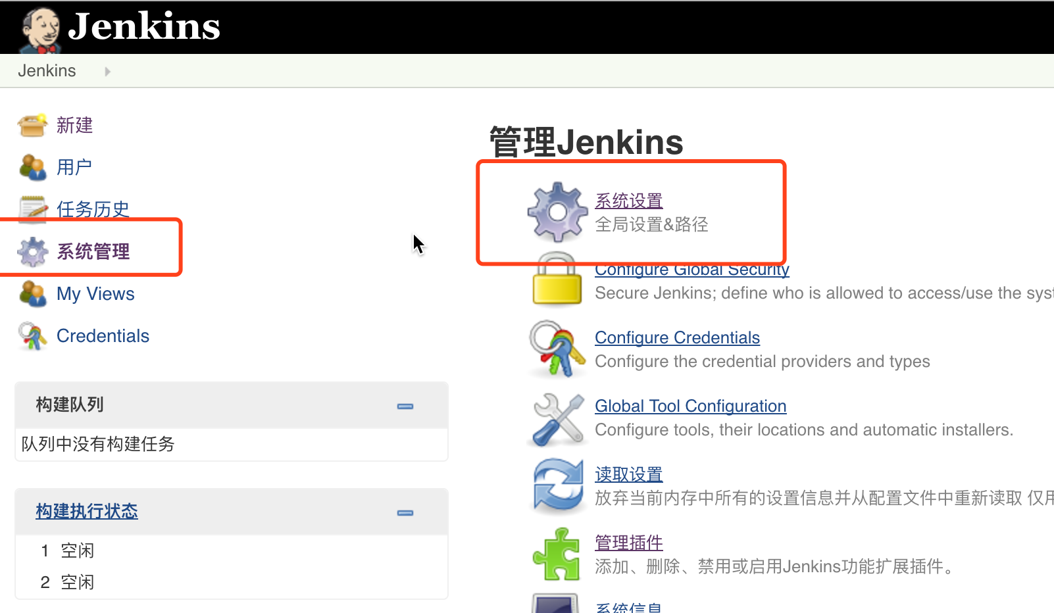Collapse the 构建执行状态 panel
The height and width of the screenshot is (613, 1054).
pos(405,513)
